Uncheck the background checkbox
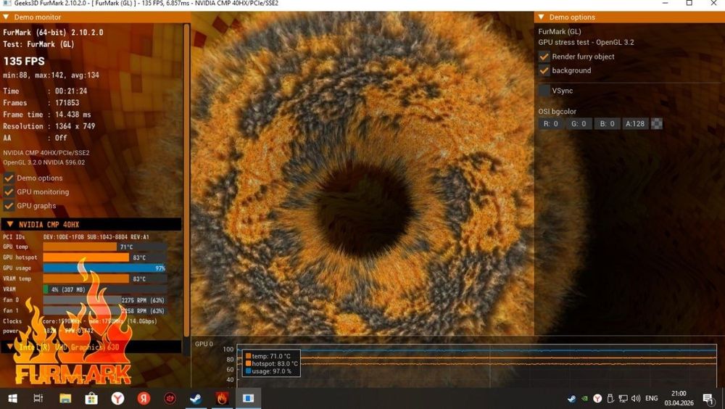 coord(544,70)
